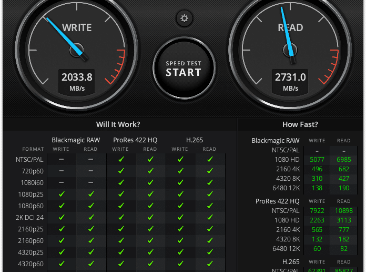Screen dimensions: 366x272
Task: Click ProRes 422 HQ read checkmark for 720p60
Action: pyautogui.click(x=150, y=171)
